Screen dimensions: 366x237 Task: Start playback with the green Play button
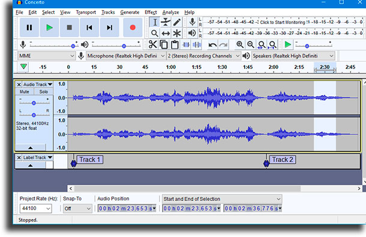tap(49, 28)
